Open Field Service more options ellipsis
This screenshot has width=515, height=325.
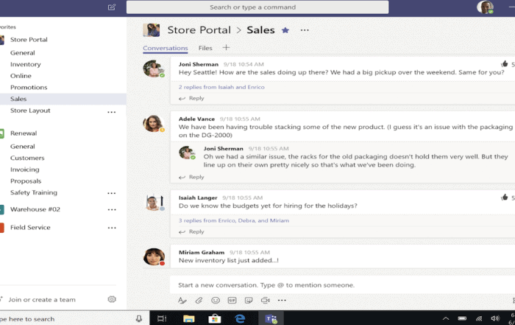pyautogui.click(x=112, y=228)
